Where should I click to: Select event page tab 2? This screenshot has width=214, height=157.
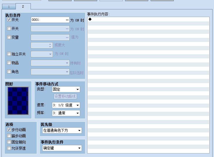click(23, 6)
